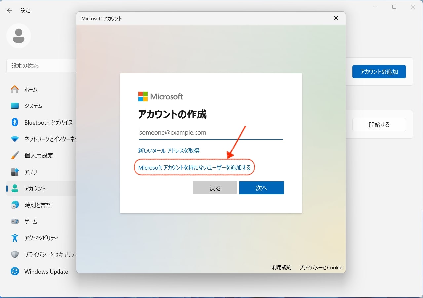The height and width of the screenshot is (298, 423).
Task: Open 新しいメール アドレスを取得 link
Action: 169,150
